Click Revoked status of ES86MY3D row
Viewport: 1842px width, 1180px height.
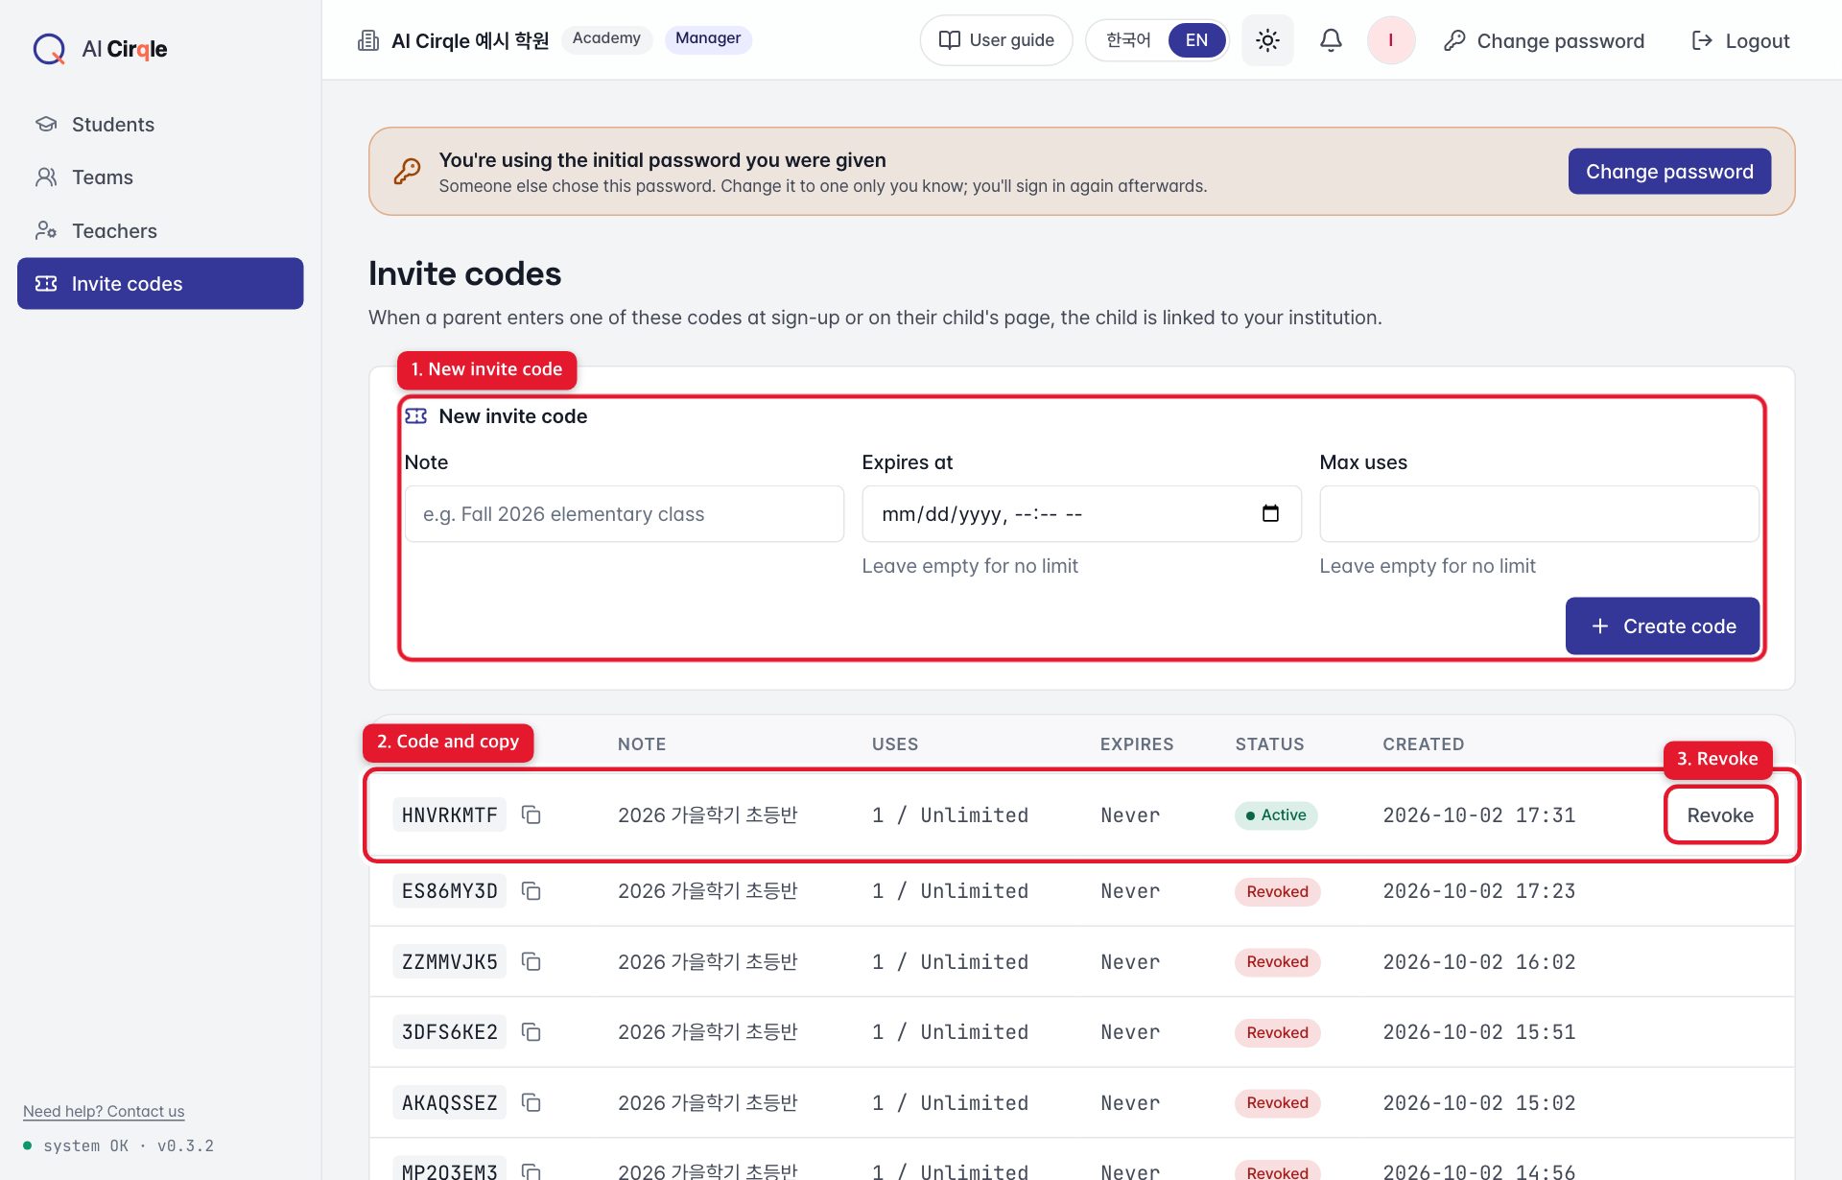coord(1277,891)
